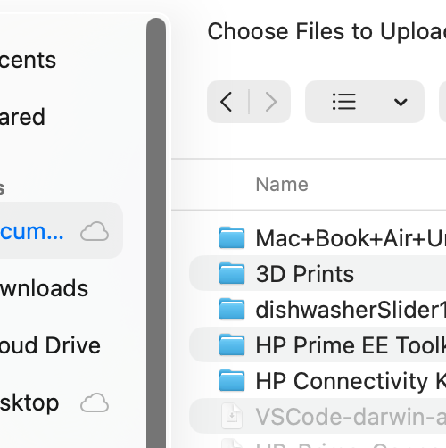Select Desktop in the sidebar

click(29, 402)
